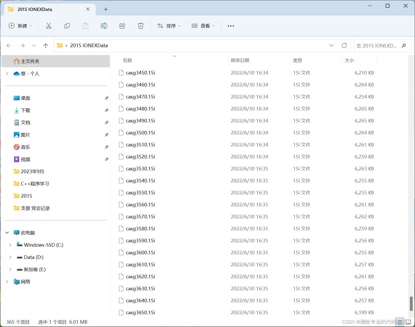Click the Rename icon

(x=104, y=26)
